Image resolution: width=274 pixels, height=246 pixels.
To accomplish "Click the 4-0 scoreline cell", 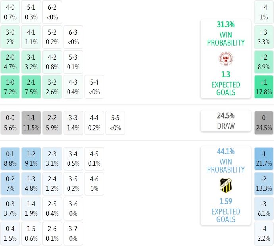I will coord(10,12).
